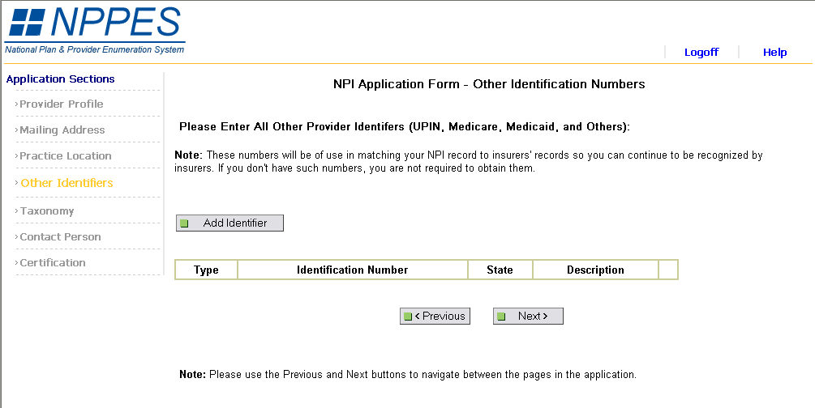Click the State column header

pos(500,270)
